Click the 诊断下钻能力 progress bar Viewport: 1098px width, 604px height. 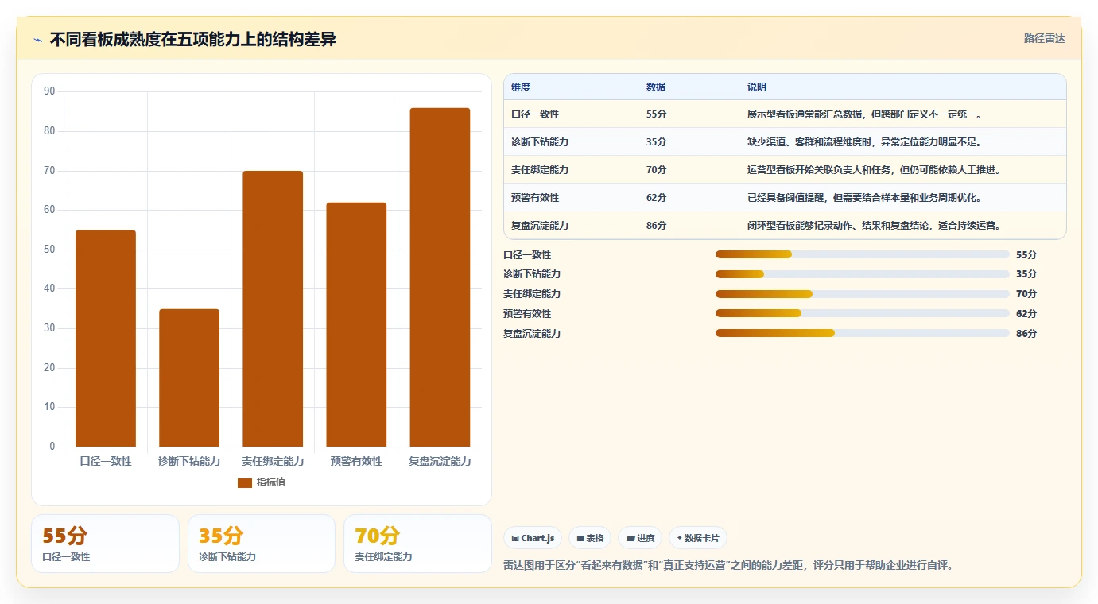pos(862,274)
